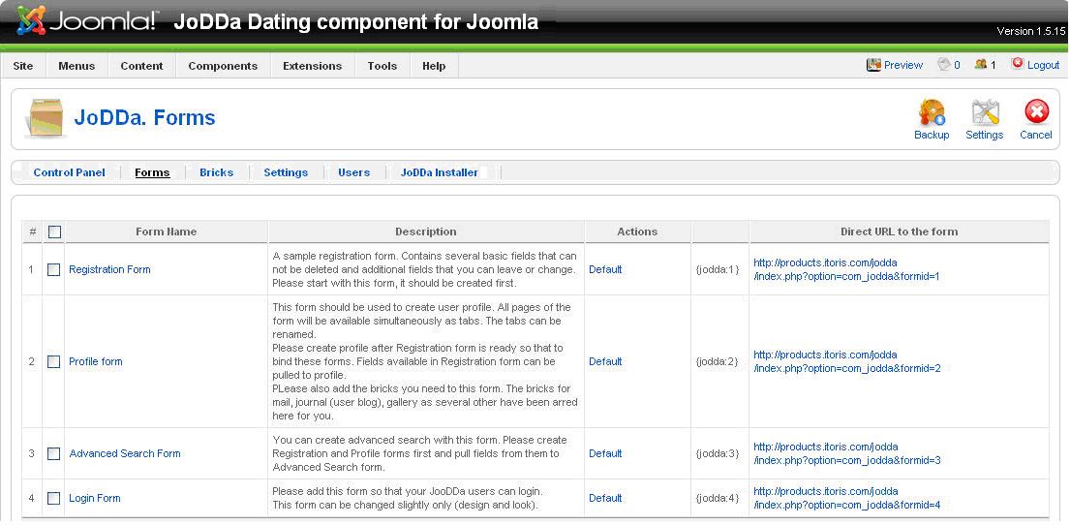Open the direct URL ending formid=2
The image size is (1070, 525).
pos(847,362)
